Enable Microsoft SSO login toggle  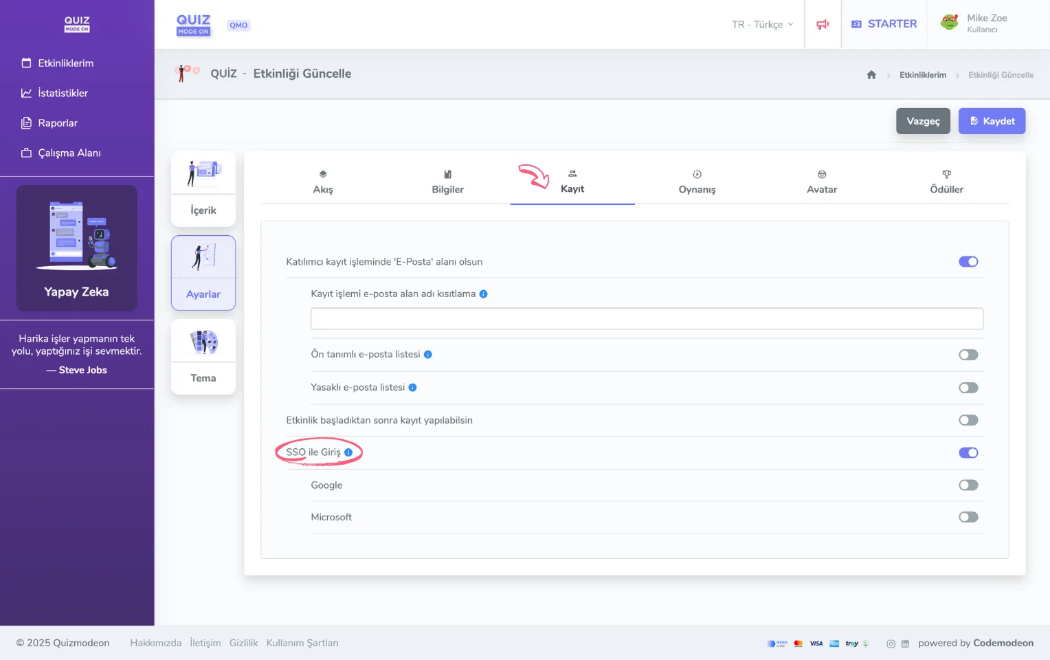coord(968,518)
